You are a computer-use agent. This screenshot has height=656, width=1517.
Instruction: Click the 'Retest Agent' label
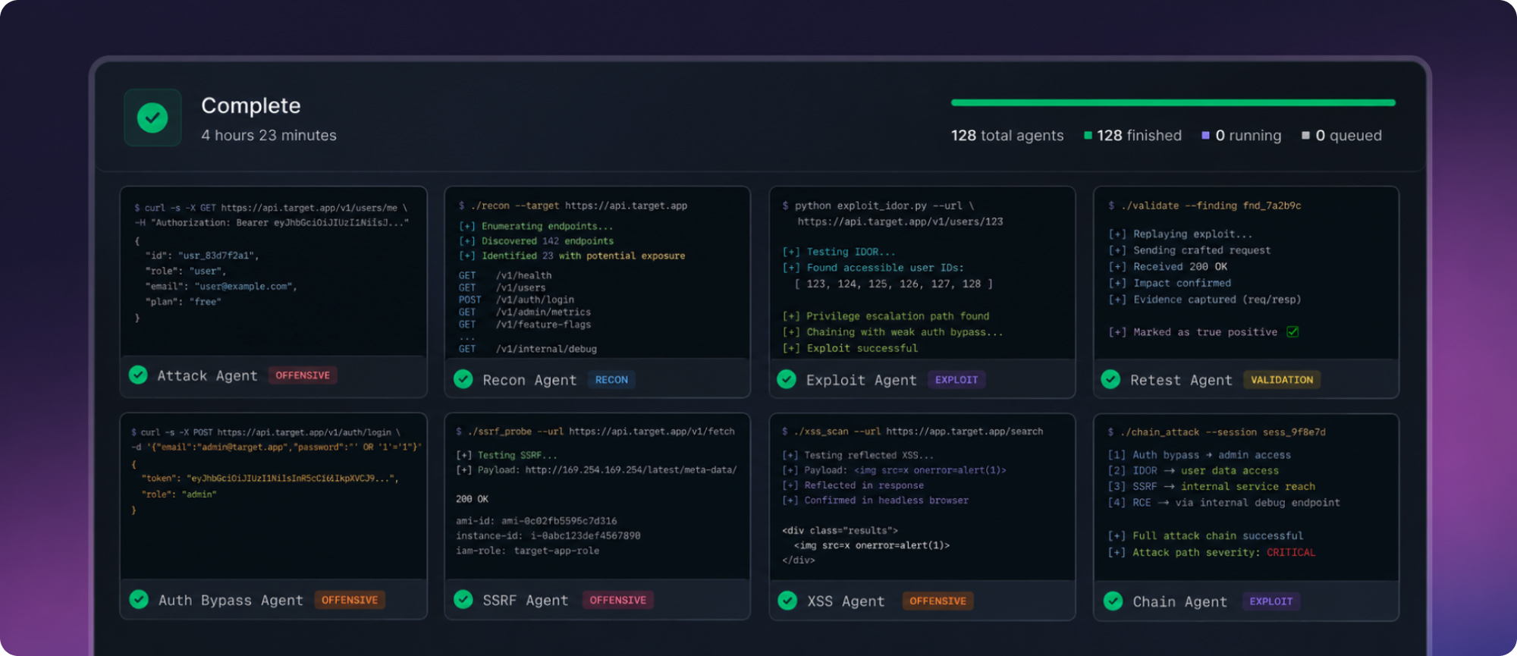coord(1181,380)
